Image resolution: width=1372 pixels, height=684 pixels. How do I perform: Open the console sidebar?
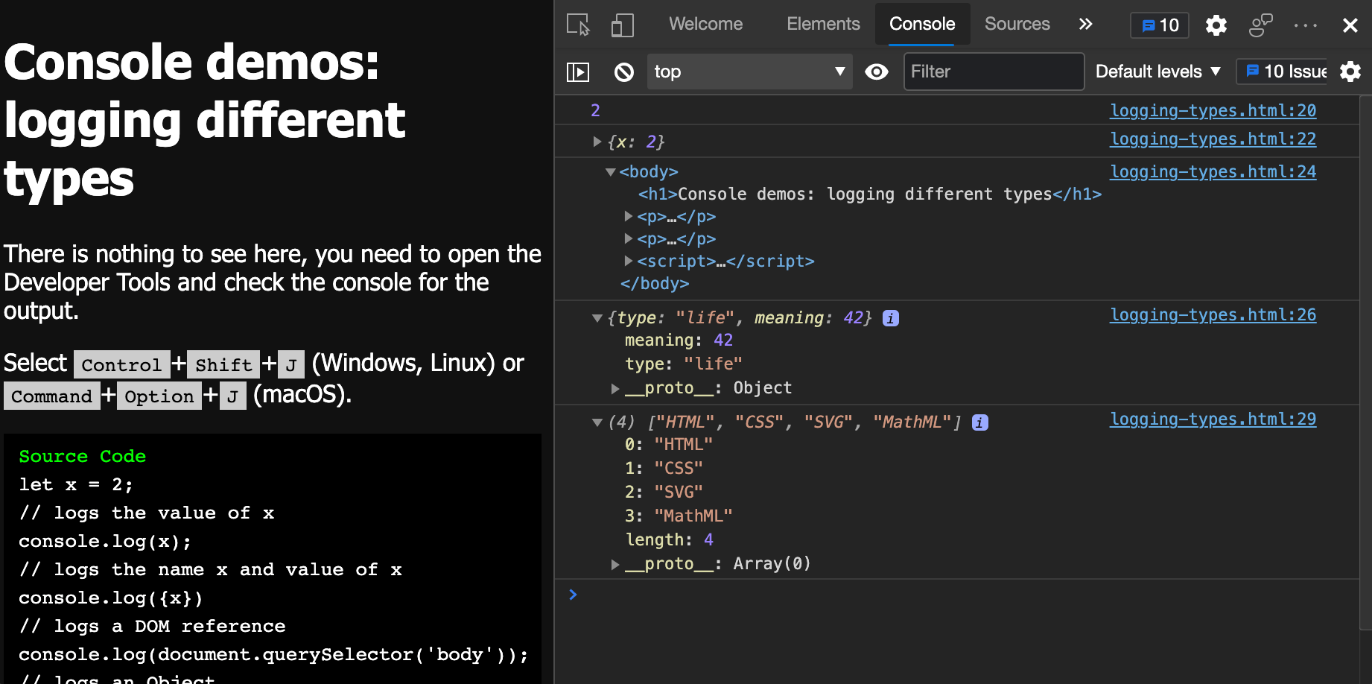click(578, 72)
